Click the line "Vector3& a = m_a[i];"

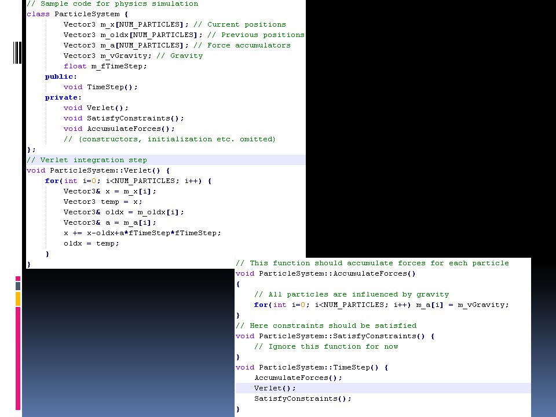coord(110,222)
